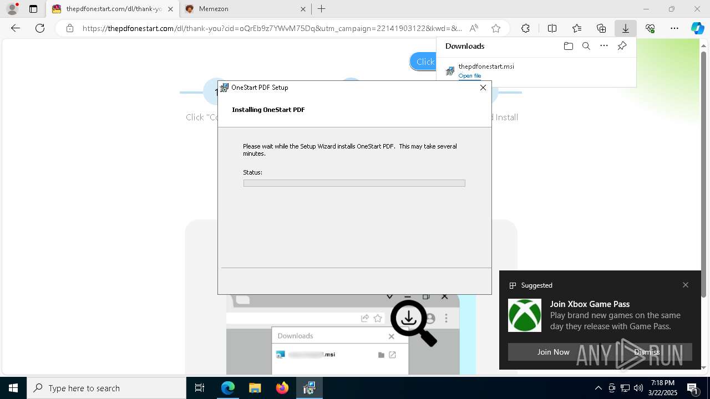Open the clock and date flyout
The height and width of the screenshot is (399, 710).
click(663, 388)
